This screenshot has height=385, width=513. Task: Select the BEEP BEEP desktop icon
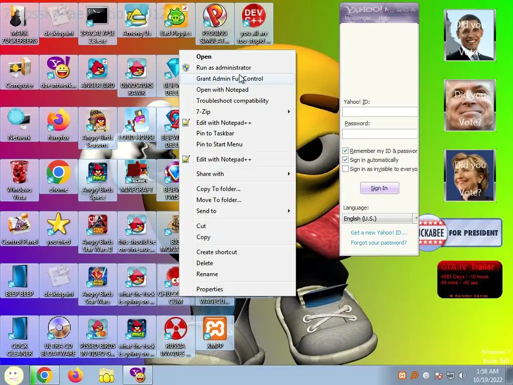click(20, 281)
